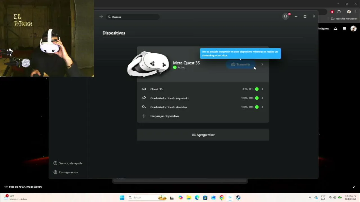Click the Dispositivos heading
Screen dimensions: 360x202
coord(114,33)
